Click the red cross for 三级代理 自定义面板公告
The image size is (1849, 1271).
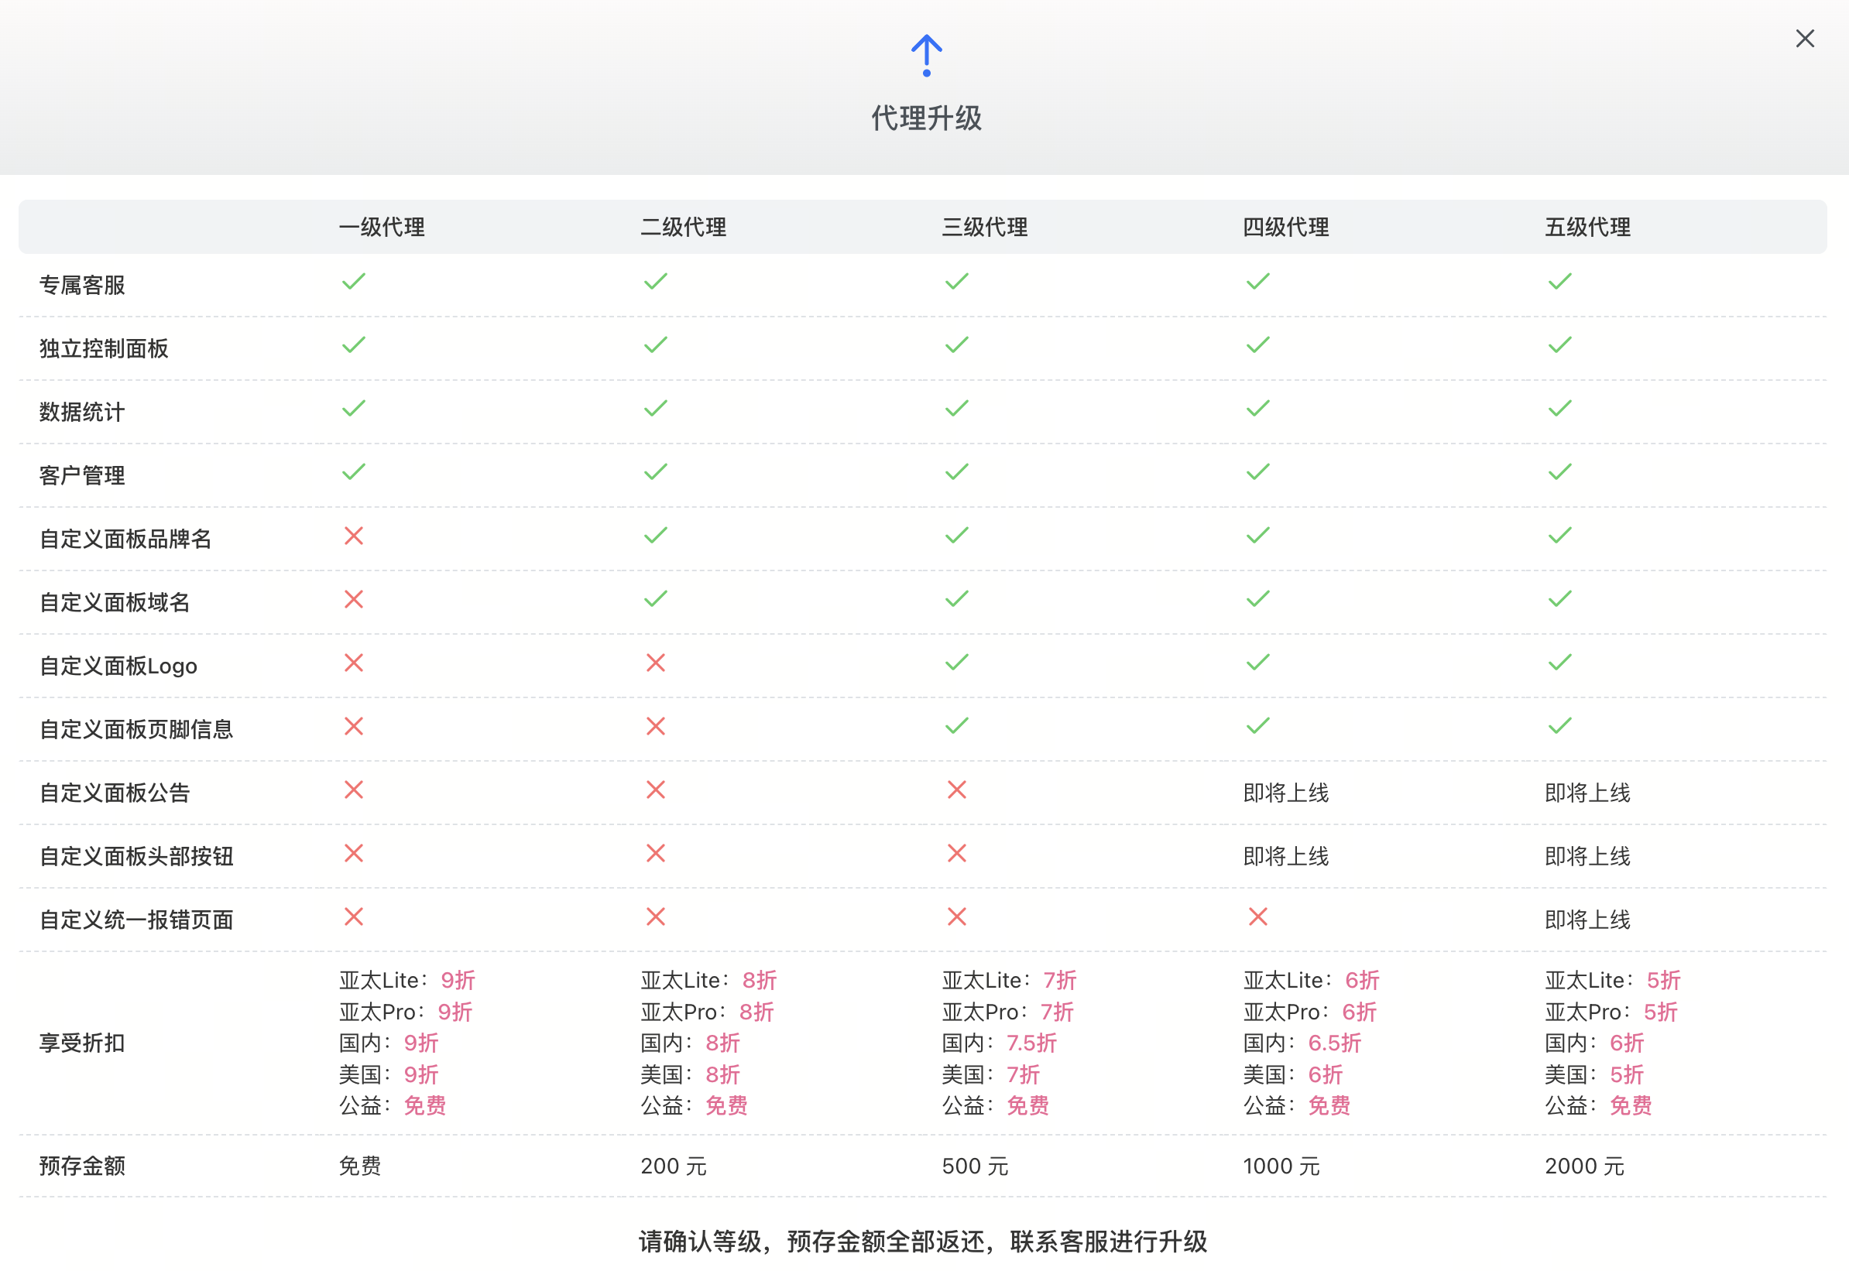click(x=956, y=790)
